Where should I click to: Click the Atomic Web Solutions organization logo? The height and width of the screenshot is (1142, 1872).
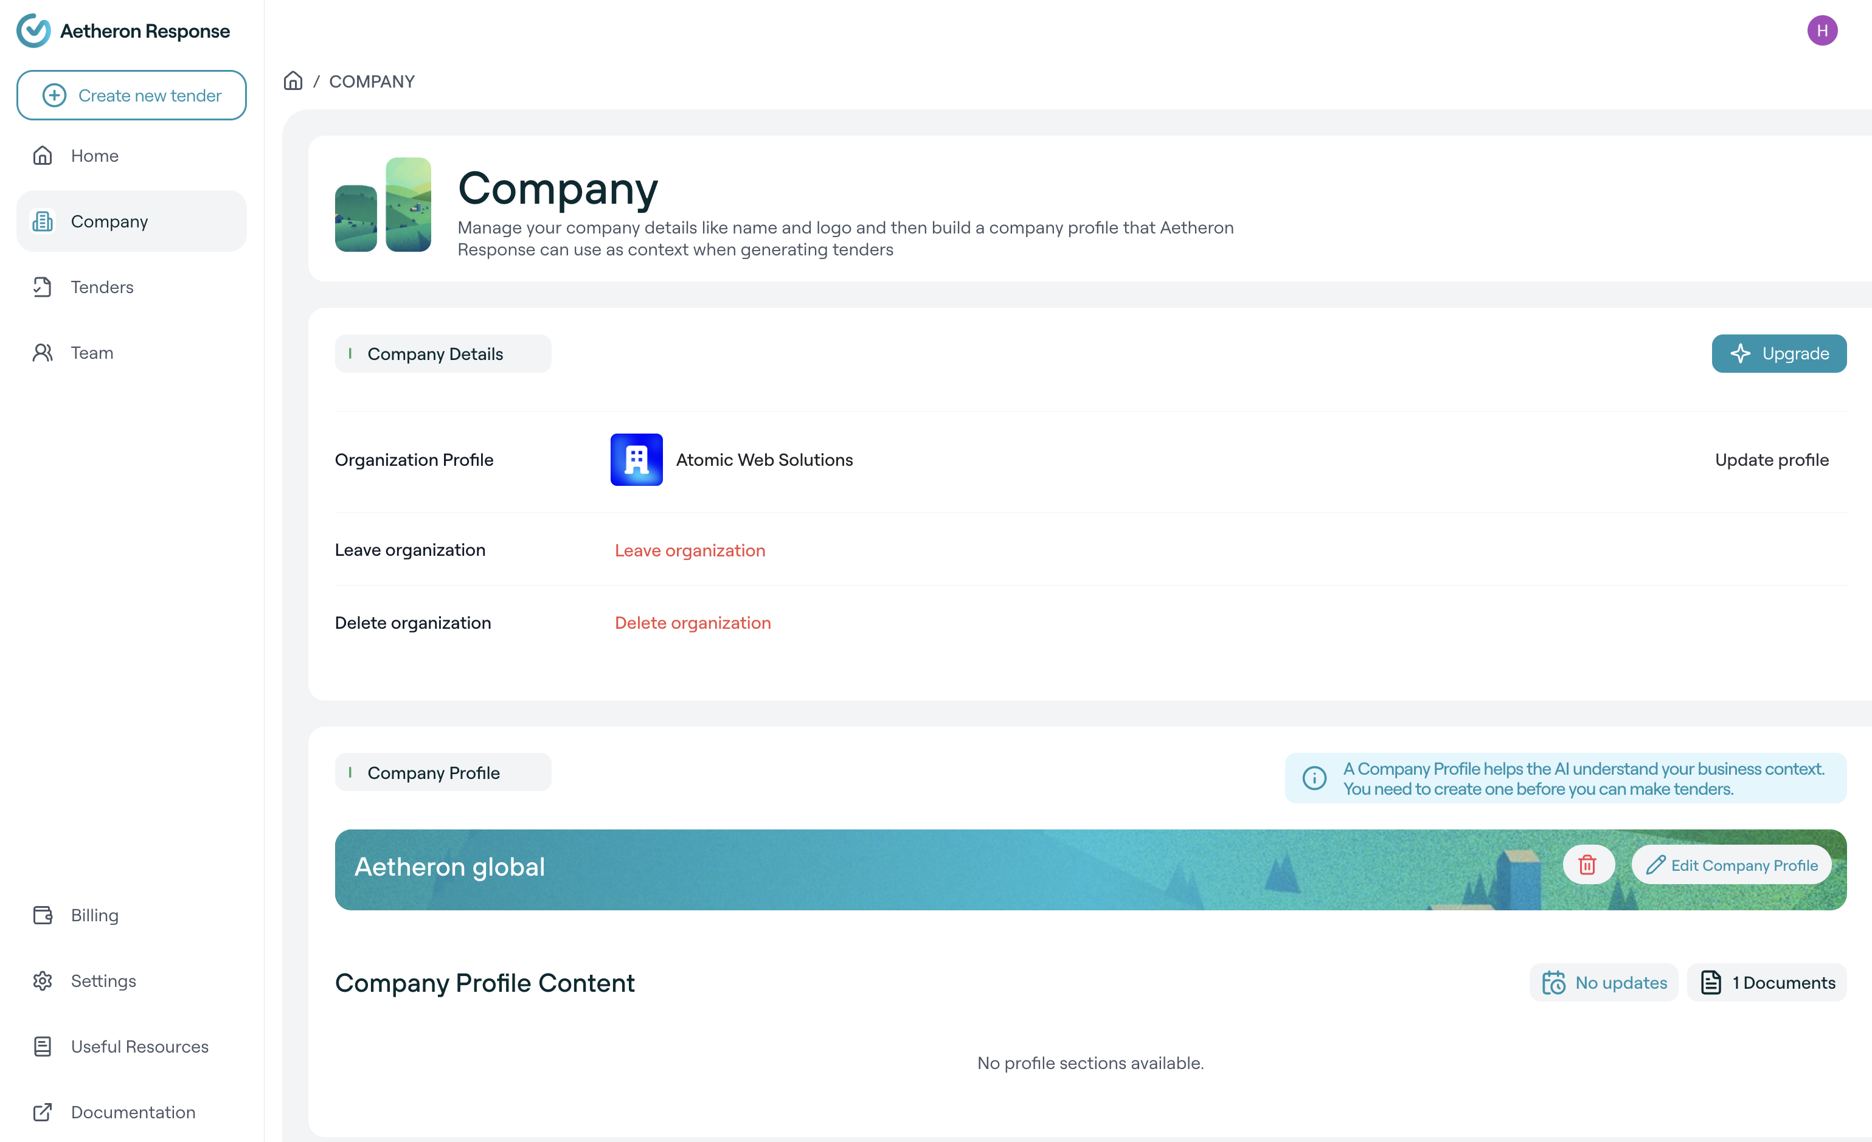636,460
